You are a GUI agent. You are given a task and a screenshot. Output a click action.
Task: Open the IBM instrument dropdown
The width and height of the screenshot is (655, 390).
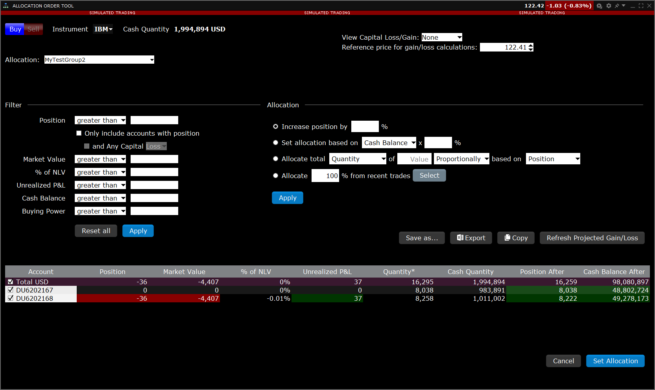pyautogui.click(x=103, y=29)
